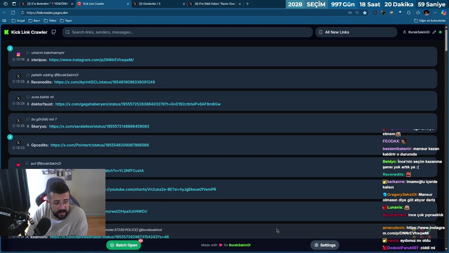
Task: Open the Pointertr status link from Gpcedits
Action: pos(100,145)
